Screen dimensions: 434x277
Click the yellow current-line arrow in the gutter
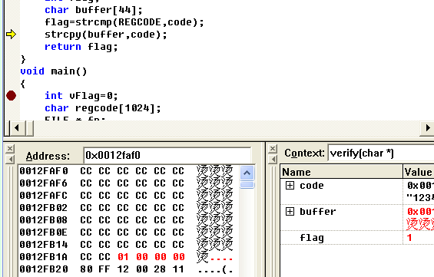point(11,35)
